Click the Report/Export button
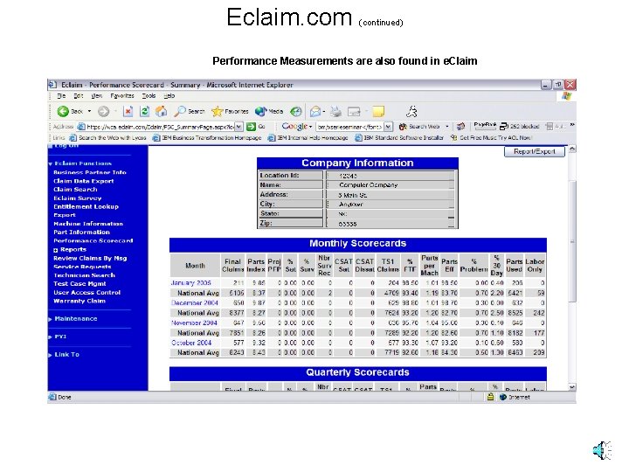 [x=535, y=152]
